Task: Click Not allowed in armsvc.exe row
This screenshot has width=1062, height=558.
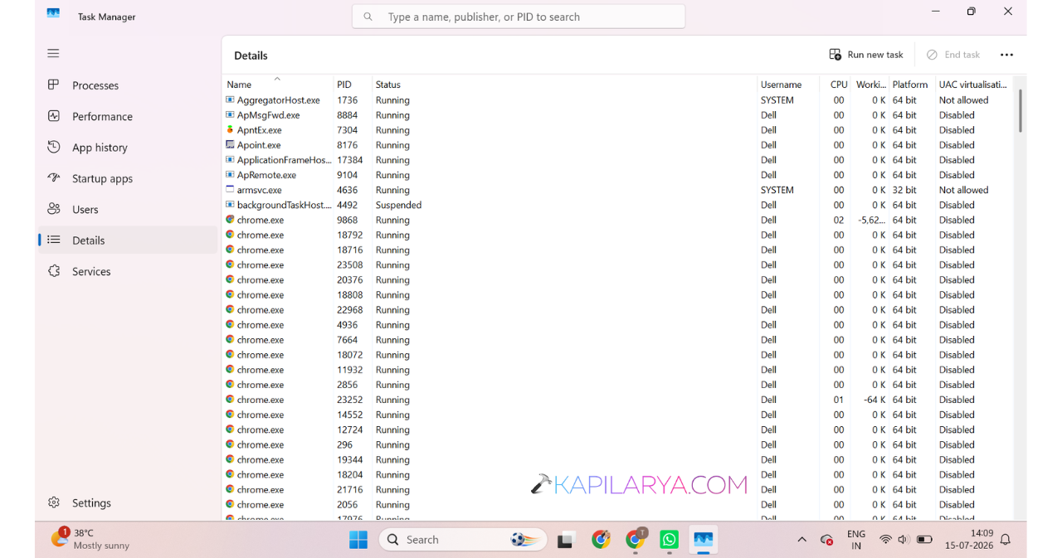Action: point(963,190)
